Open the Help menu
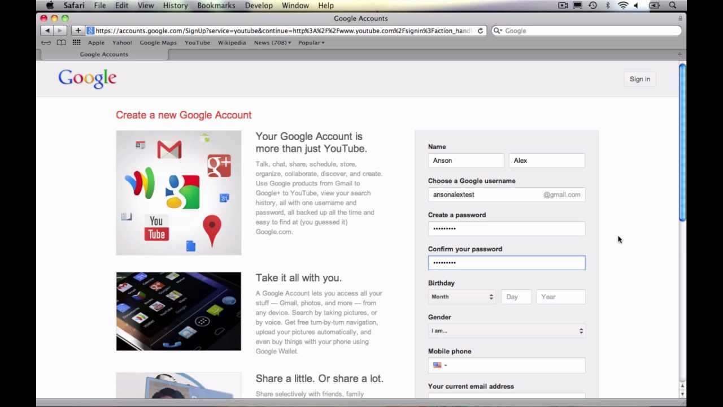This screenshot has height=407, width=723. pyautogui.click(x=326, y=5)
